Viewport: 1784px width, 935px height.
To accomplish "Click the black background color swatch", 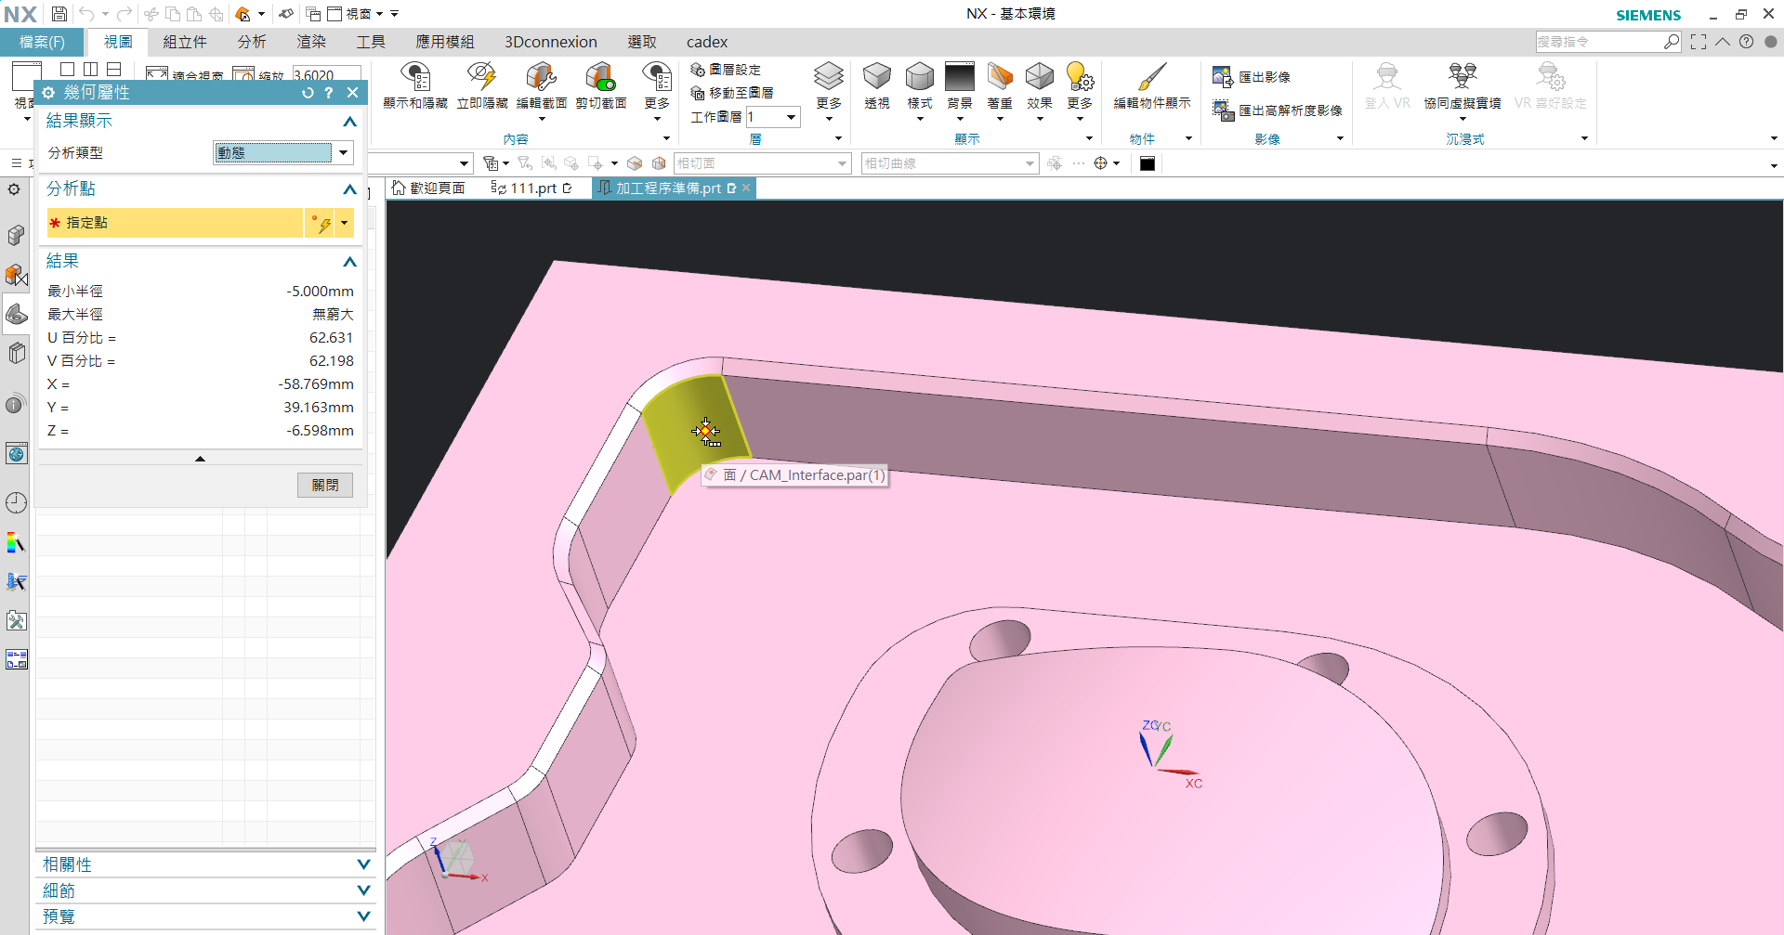I will [x=1148, y=163].
